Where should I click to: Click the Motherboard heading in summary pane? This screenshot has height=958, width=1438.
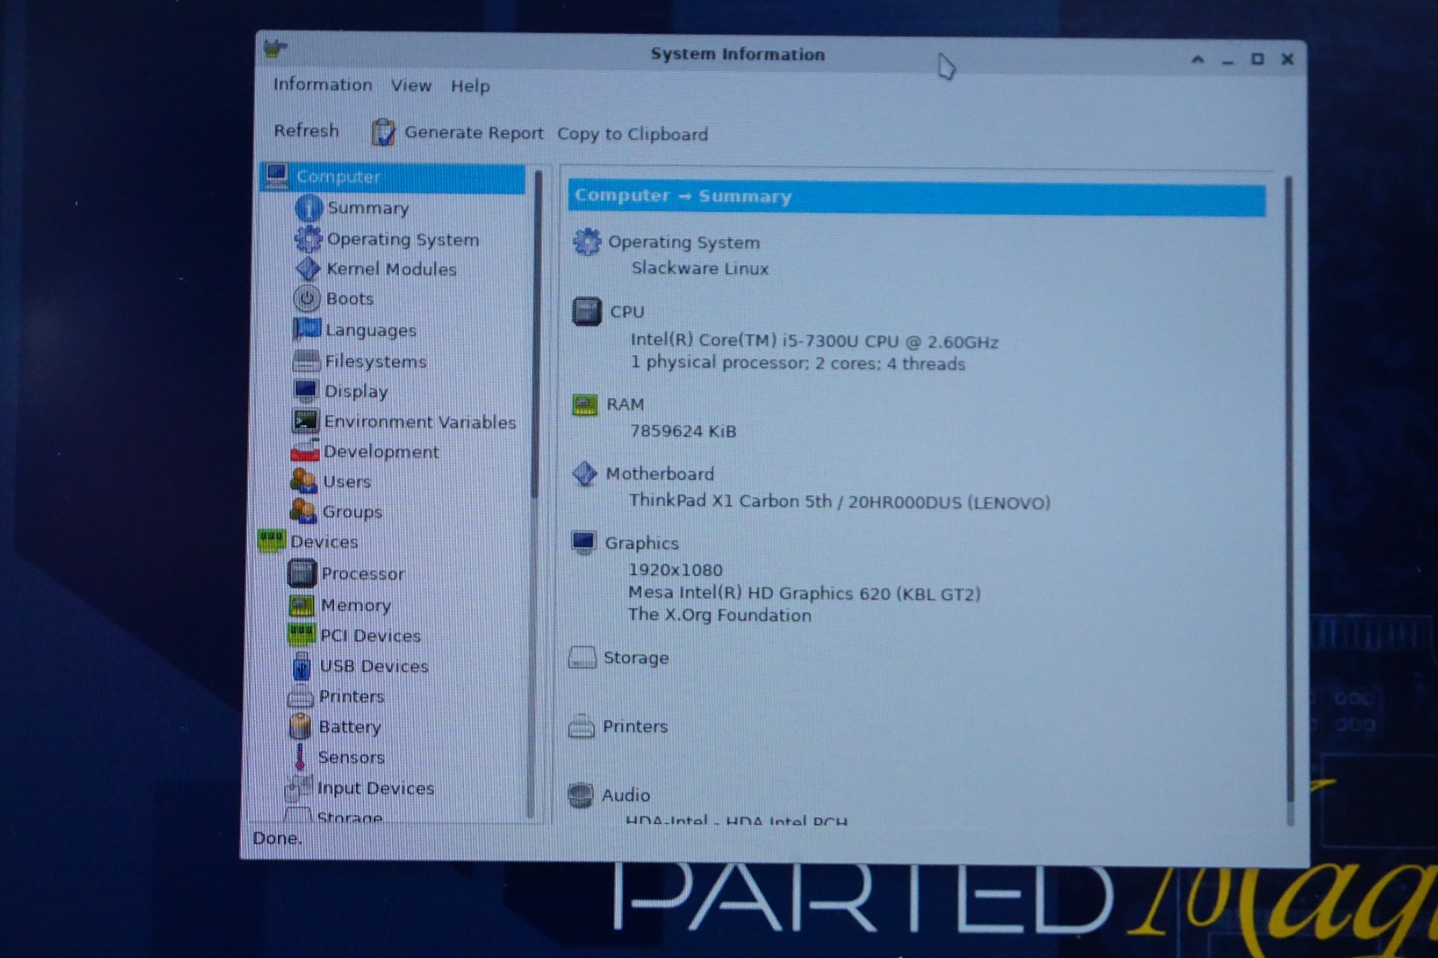[660, 474]
